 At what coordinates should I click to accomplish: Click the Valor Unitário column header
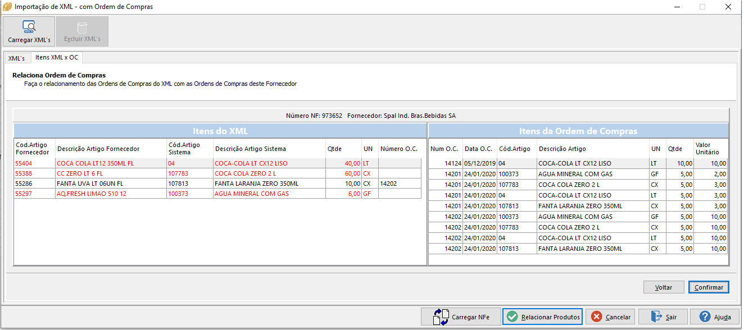tap(711, 149)
